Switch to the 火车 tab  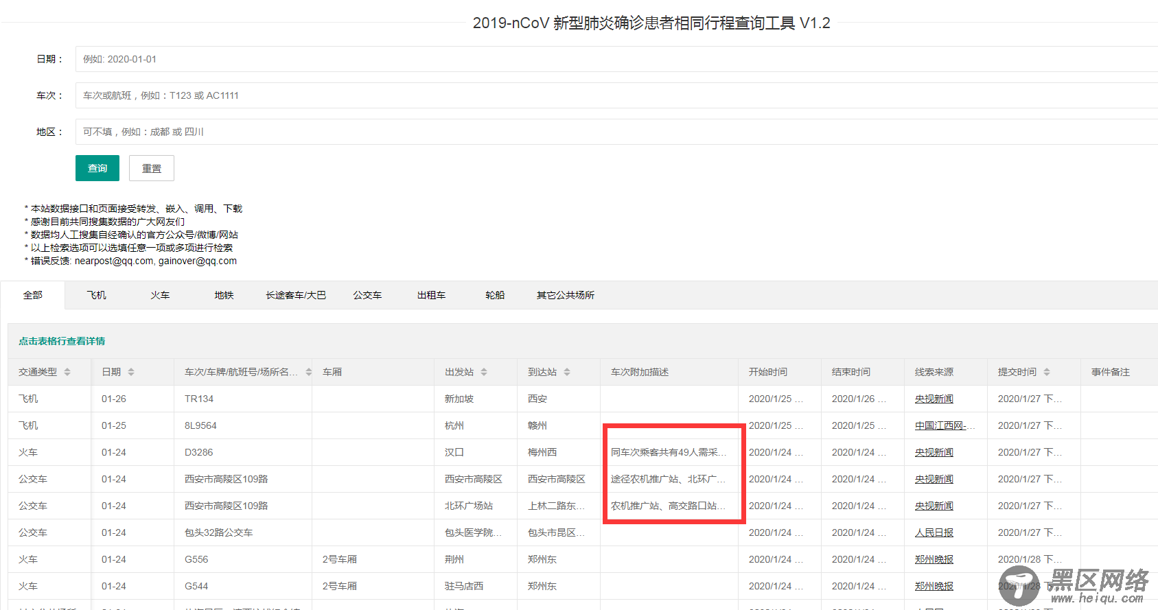[x=161, y=295]
